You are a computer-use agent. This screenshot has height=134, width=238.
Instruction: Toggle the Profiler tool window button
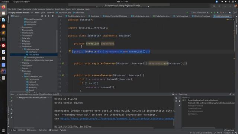tap(43, 130)
